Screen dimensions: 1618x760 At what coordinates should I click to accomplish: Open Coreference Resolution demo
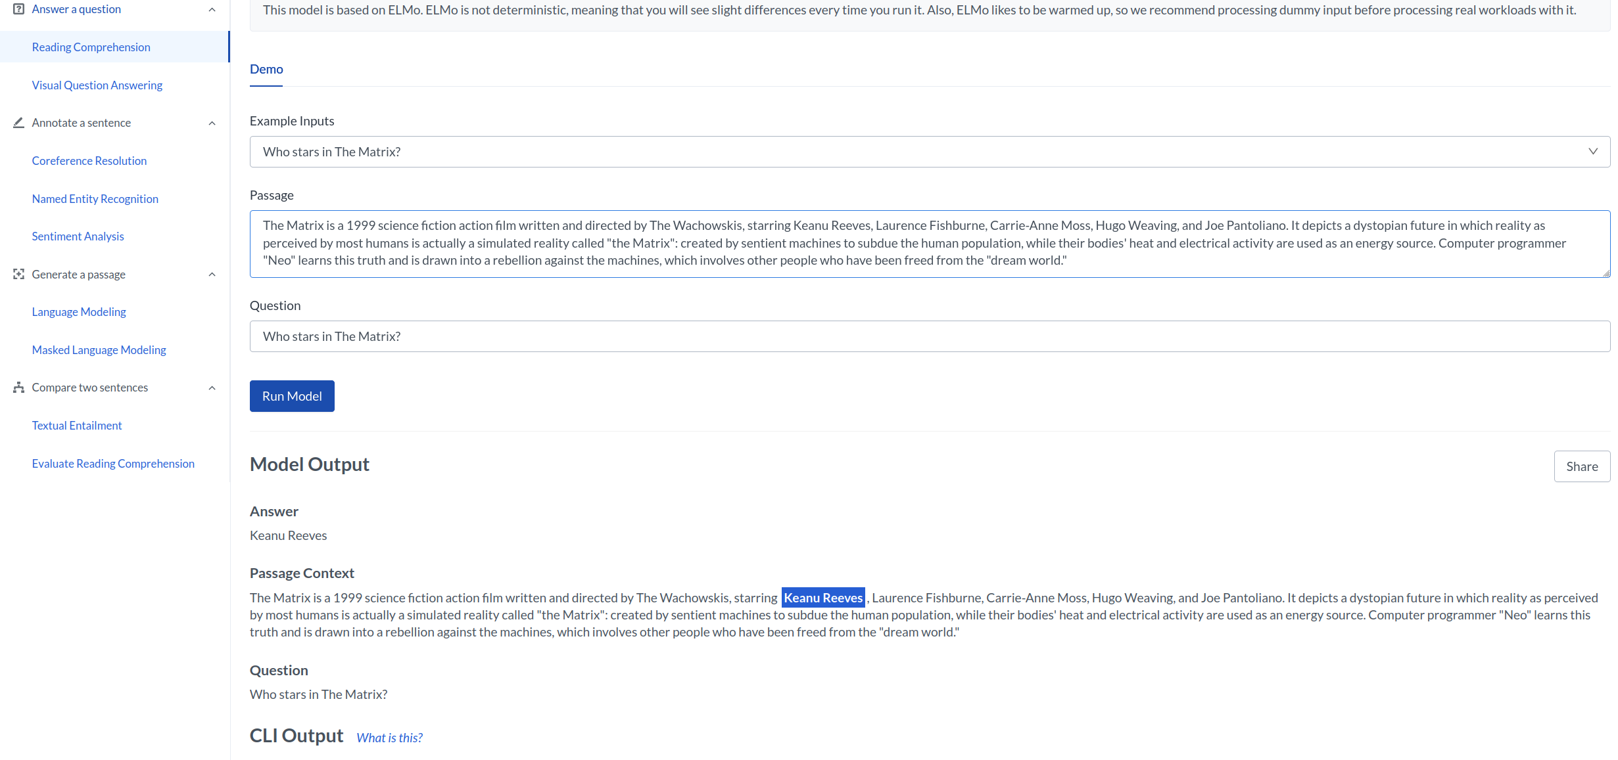89,161
